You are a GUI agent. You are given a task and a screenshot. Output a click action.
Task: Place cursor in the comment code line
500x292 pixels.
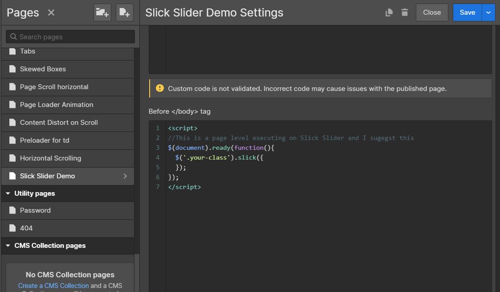291,138
